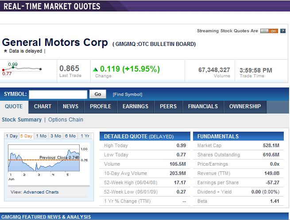Click the Beta value 1.41

click(275, 201)
